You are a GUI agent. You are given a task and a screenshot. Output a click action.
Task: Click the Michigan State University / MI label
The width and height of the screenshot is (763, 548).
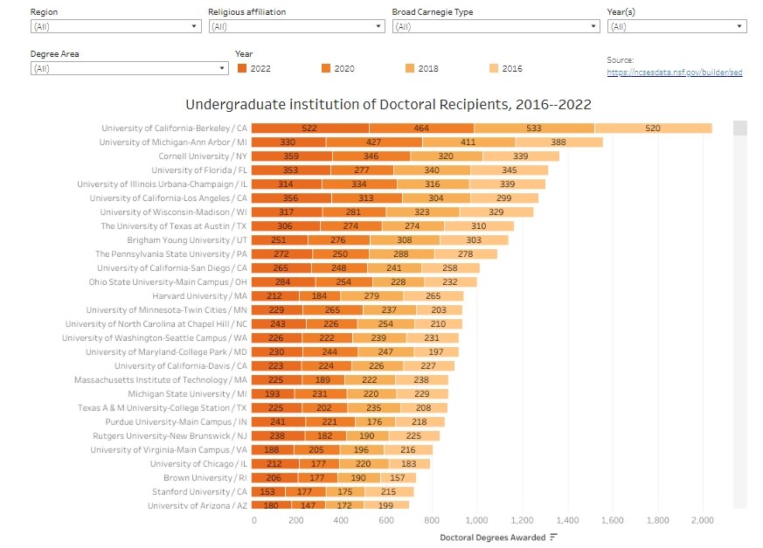(187, 393)
